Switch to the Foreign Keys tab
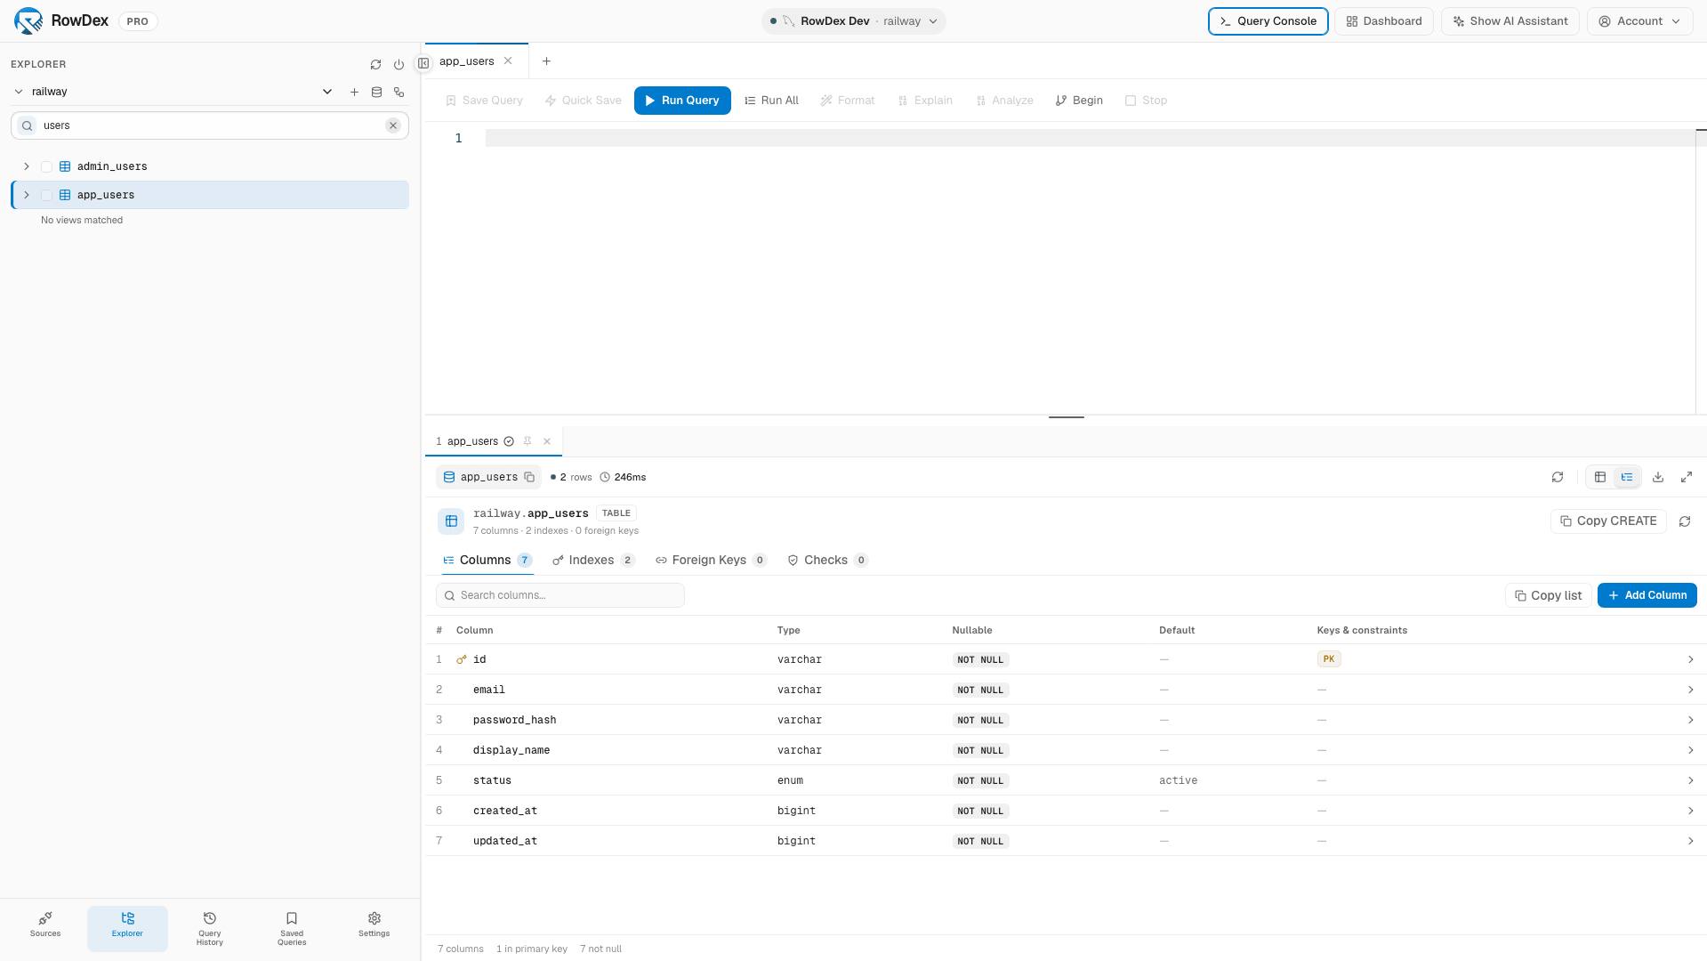 tap(711, 561)
